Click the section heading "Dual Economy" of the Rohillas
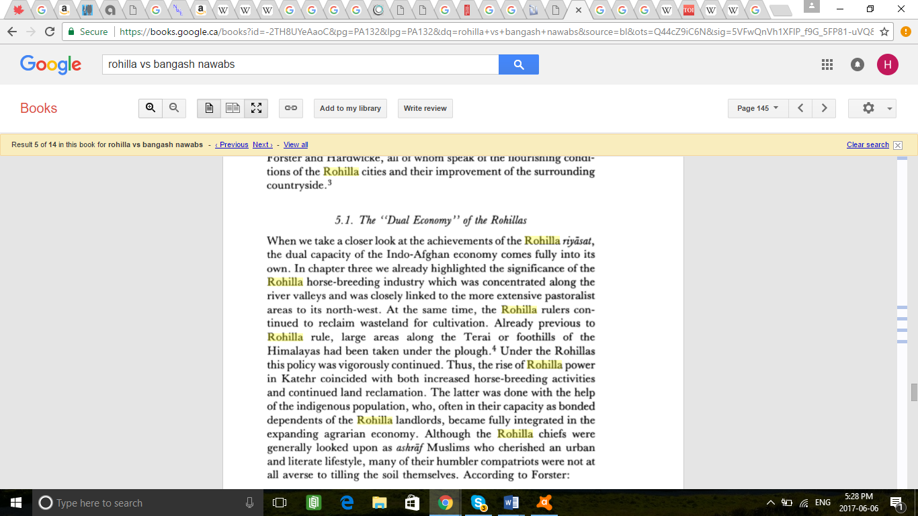 (431, 220)
